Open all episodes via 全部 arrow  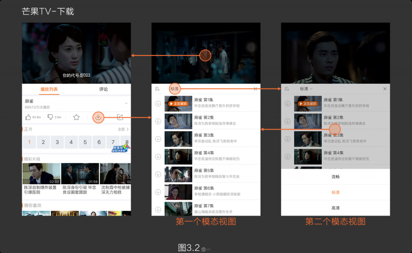pyautogui.click(x=123, y=129)
